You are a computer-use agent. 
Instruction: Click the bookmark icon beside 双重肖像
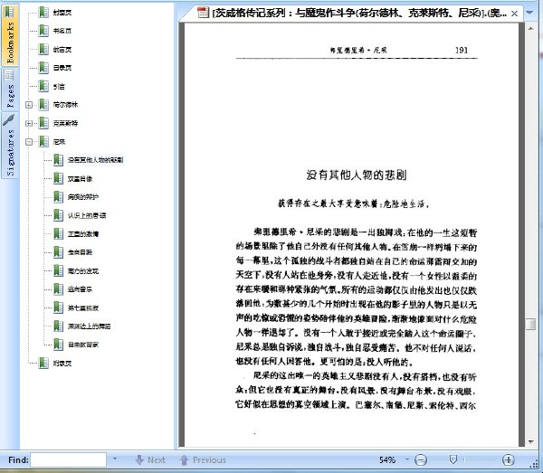tap(58, 178)
